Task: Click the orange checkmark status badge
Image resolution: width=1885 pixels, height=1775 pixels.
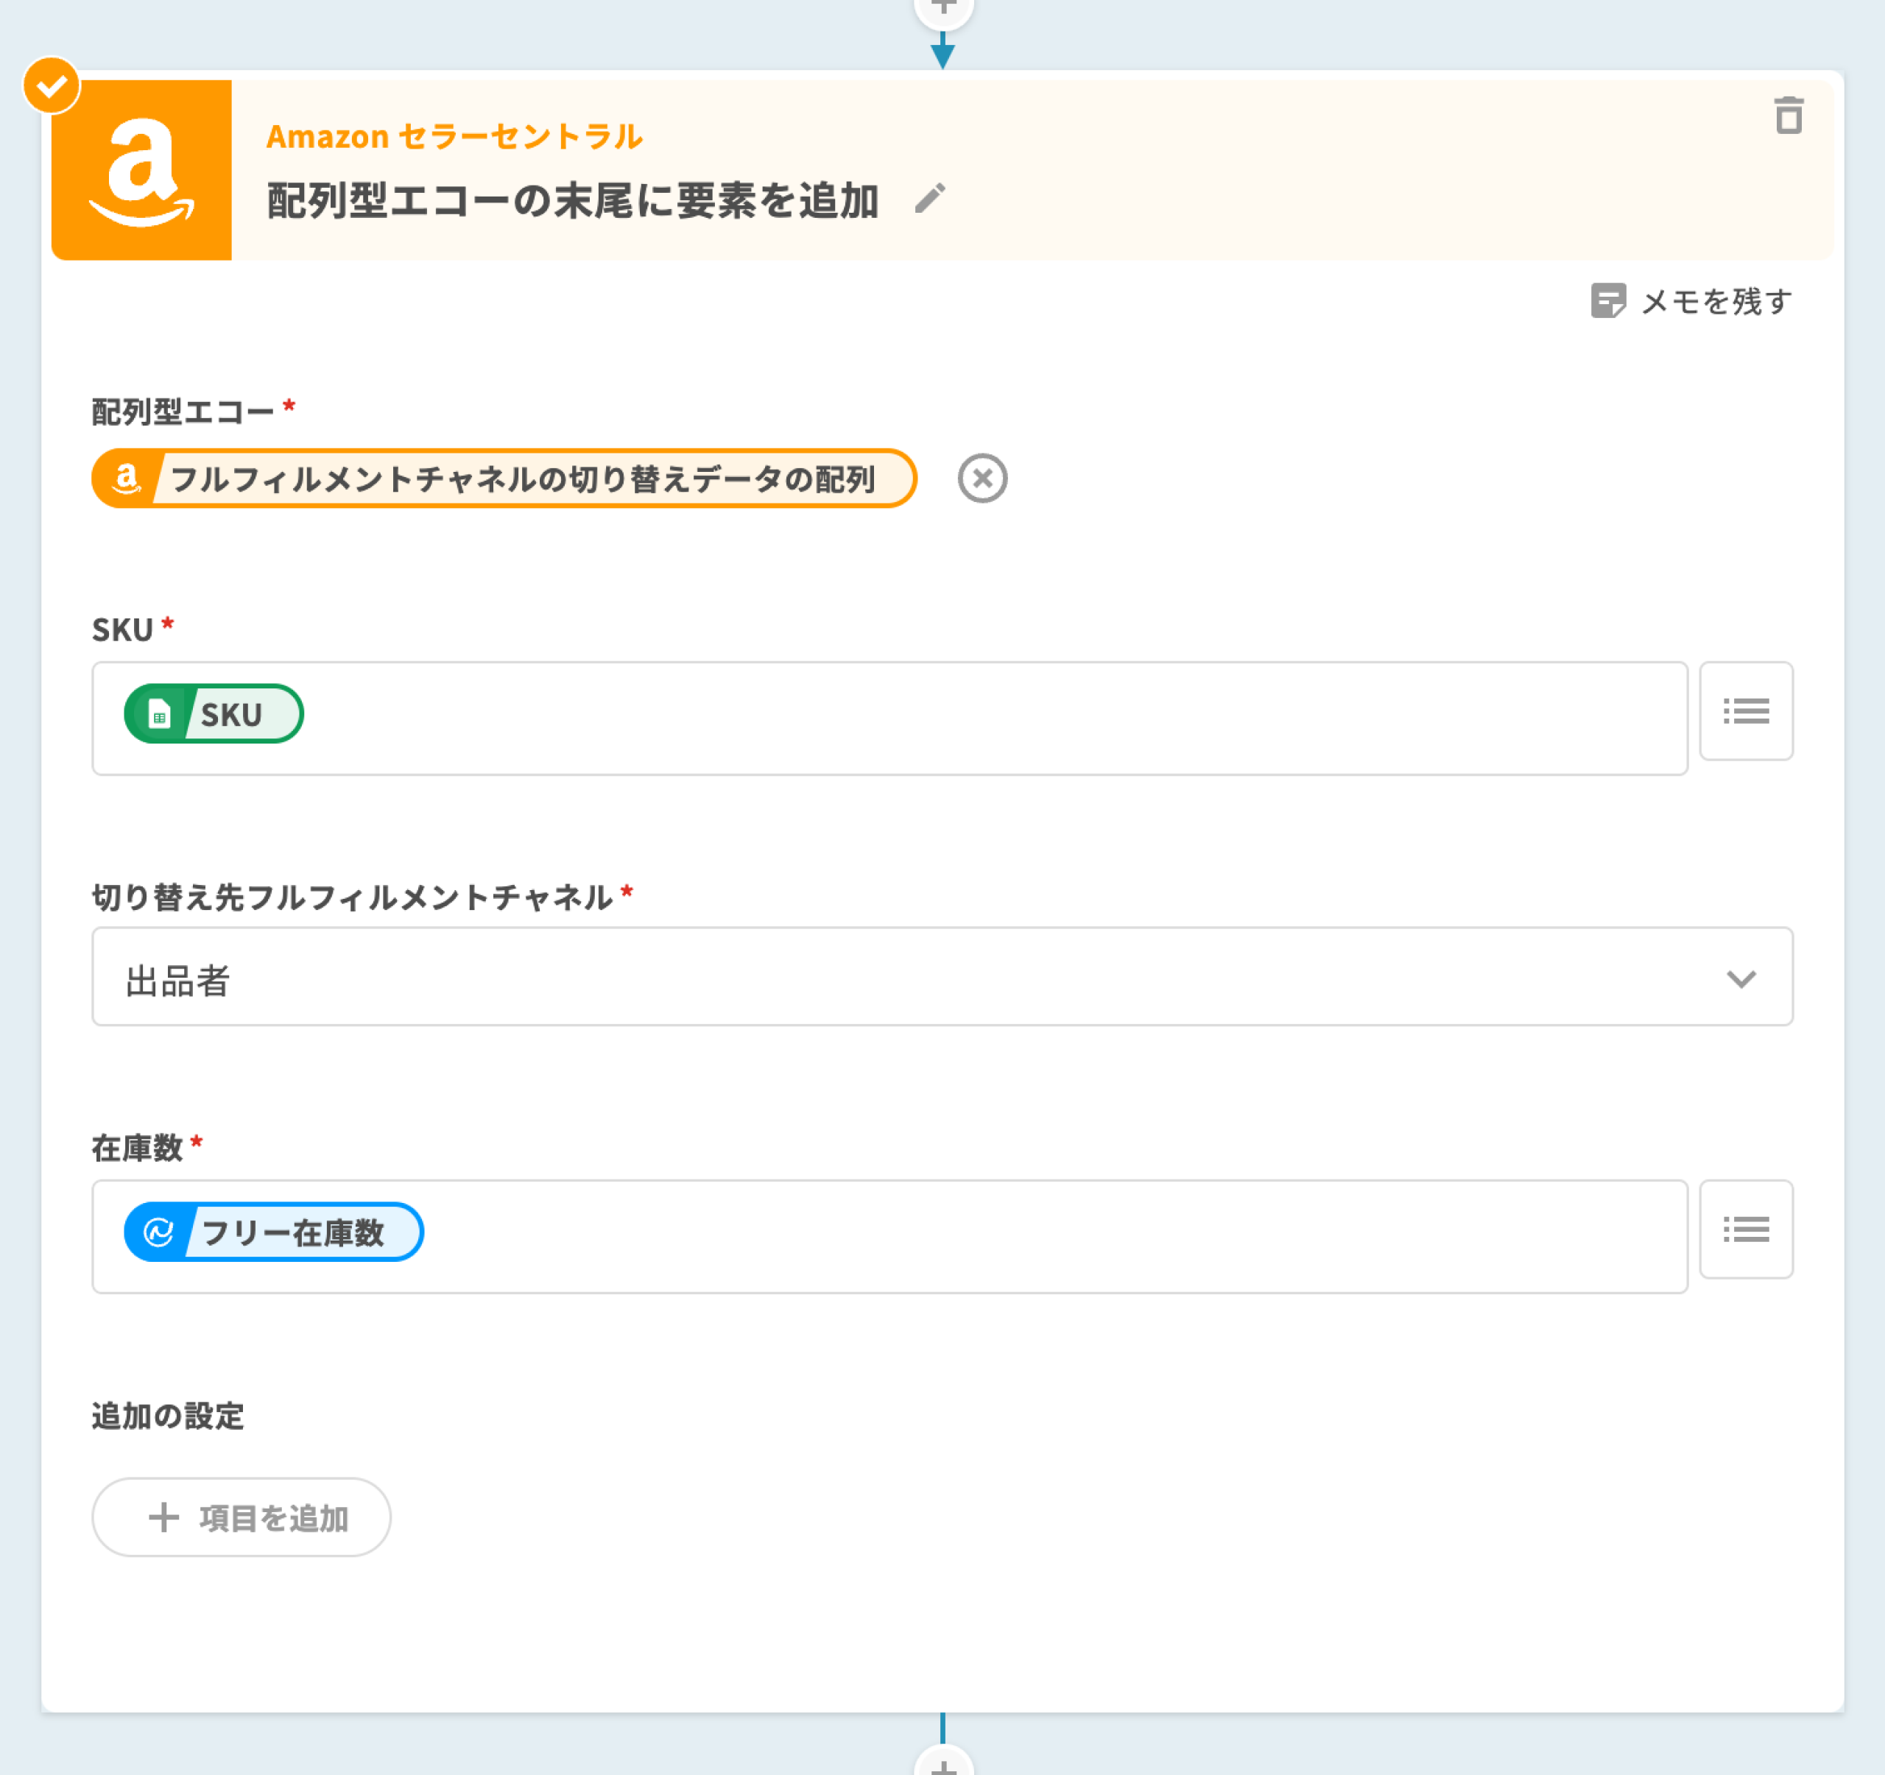Action: [x=52, y=85]
